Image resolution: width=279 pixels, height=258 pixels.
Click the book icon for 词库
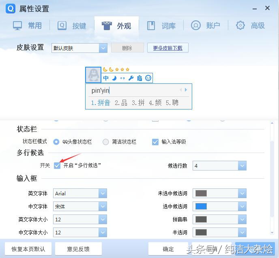click(x=151, y=26)
